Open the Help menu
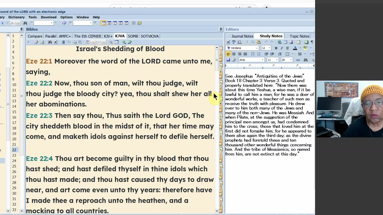383x215 pixels. coord(96,17)
